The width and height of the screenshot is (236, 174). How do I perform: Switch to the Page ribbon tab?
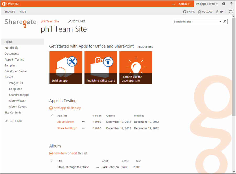(23, 11)
